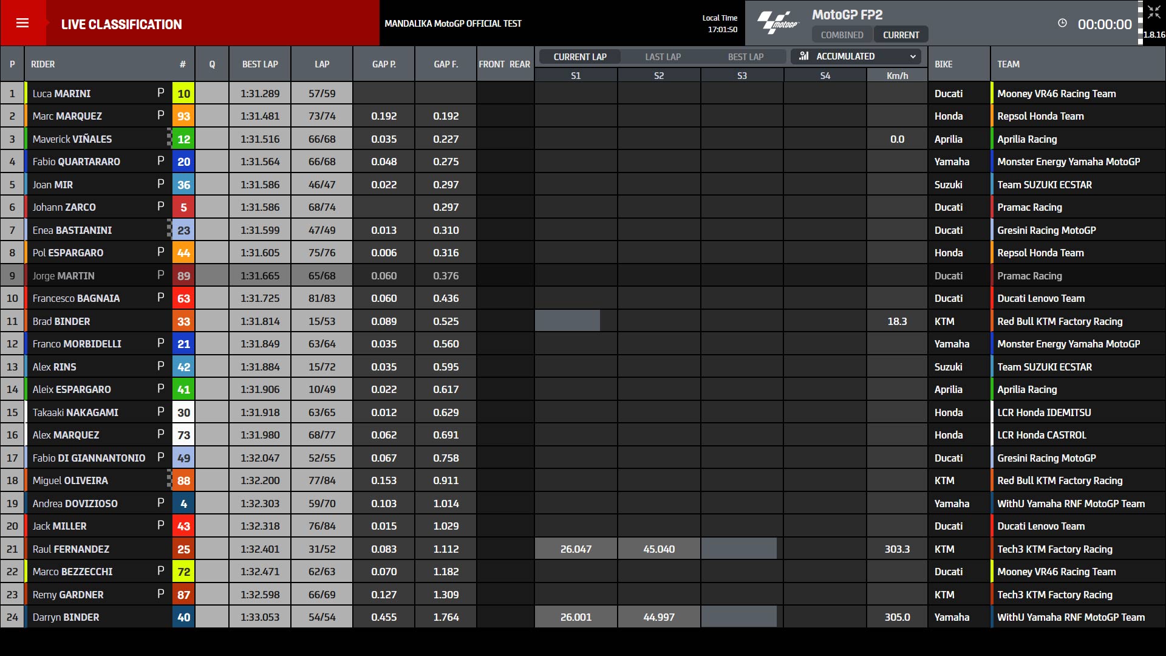Click the checkered flag on Bastianini's row
This screenshot has height=656, width=1166.
(x=169, y=230)
